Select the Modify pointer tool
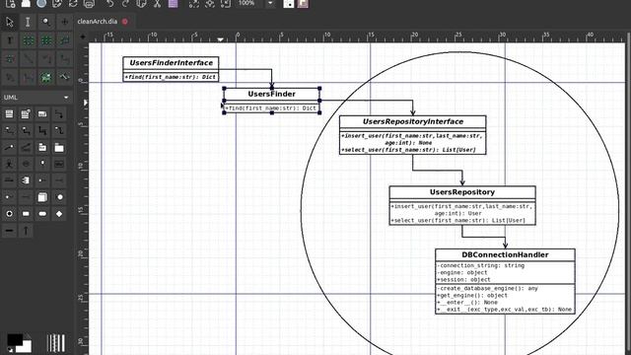Viewport: 631px width, 355px height. click(9, 22)
